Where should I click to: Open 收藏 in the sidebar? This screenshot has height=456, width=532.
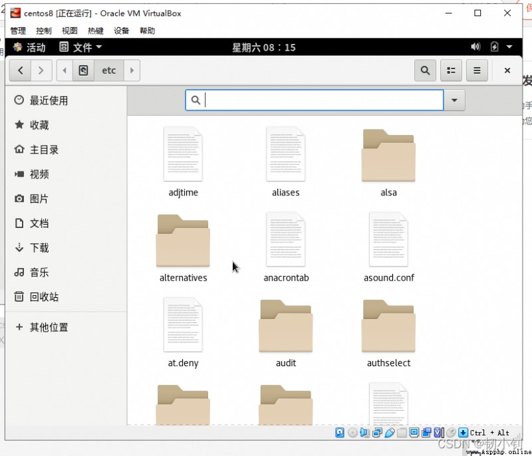pos(66,125)
